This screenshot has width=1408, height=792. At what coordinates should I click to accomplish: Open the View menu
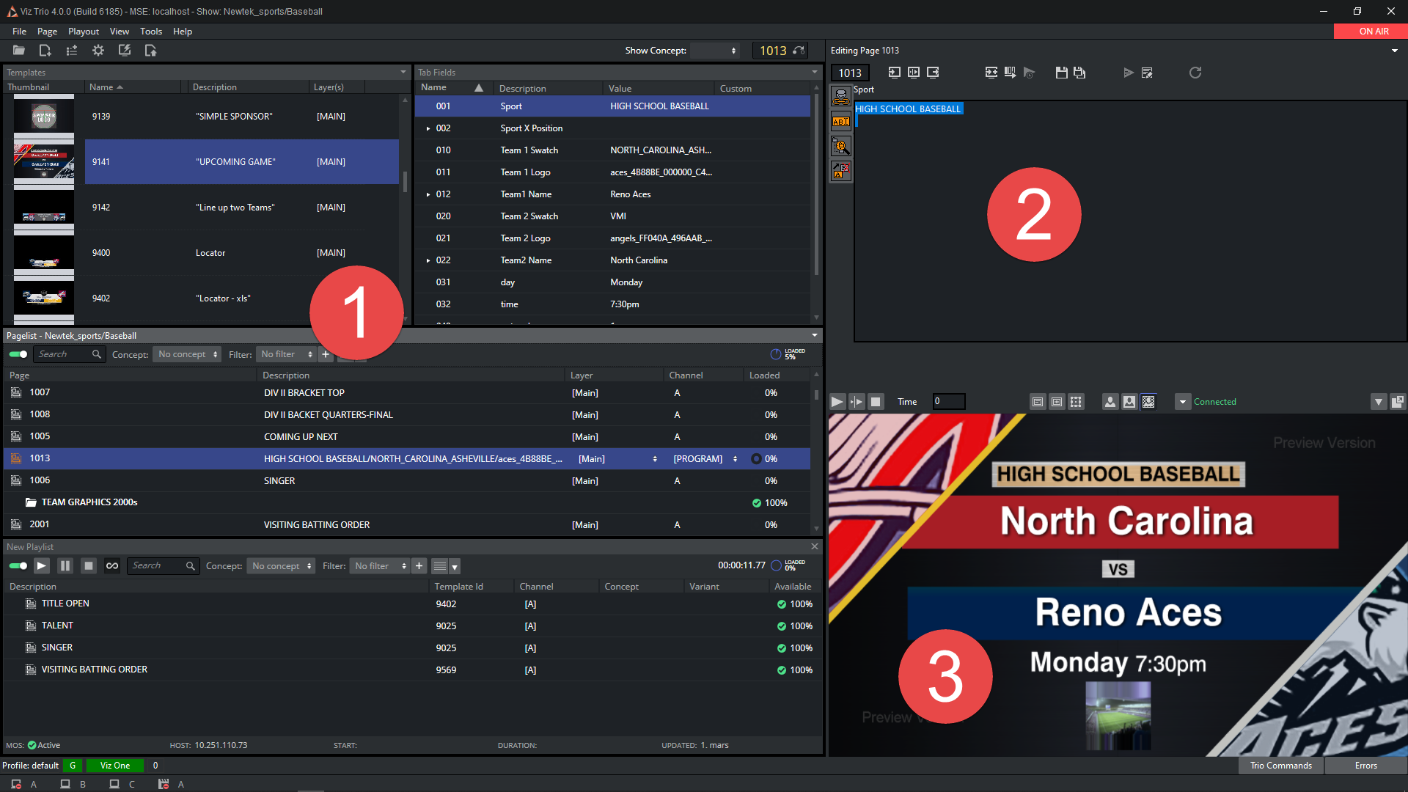click(120, 32)
